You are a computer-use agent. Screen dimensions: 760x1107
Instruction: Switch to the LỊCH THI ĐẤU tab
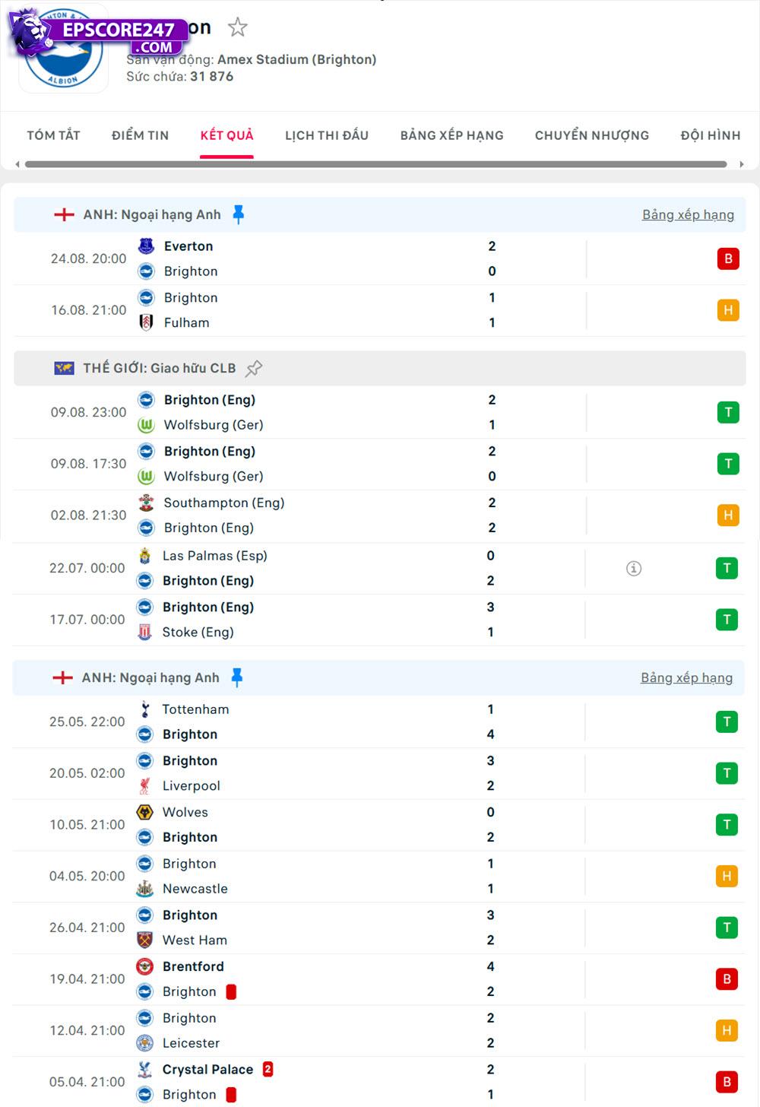click(327, 135)
